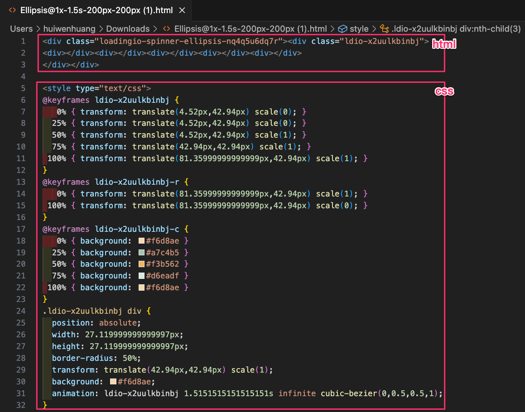This screenshot has width=525, height=412.
Task: Click the #f6d8ae swatch at 0% keyframe
Action: click(141, 241)
